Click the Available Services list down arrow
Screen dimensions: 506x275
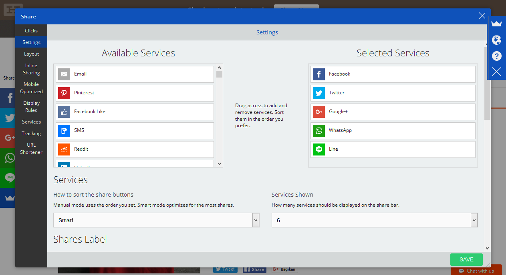pyautogui.click(x=219, y=163)
